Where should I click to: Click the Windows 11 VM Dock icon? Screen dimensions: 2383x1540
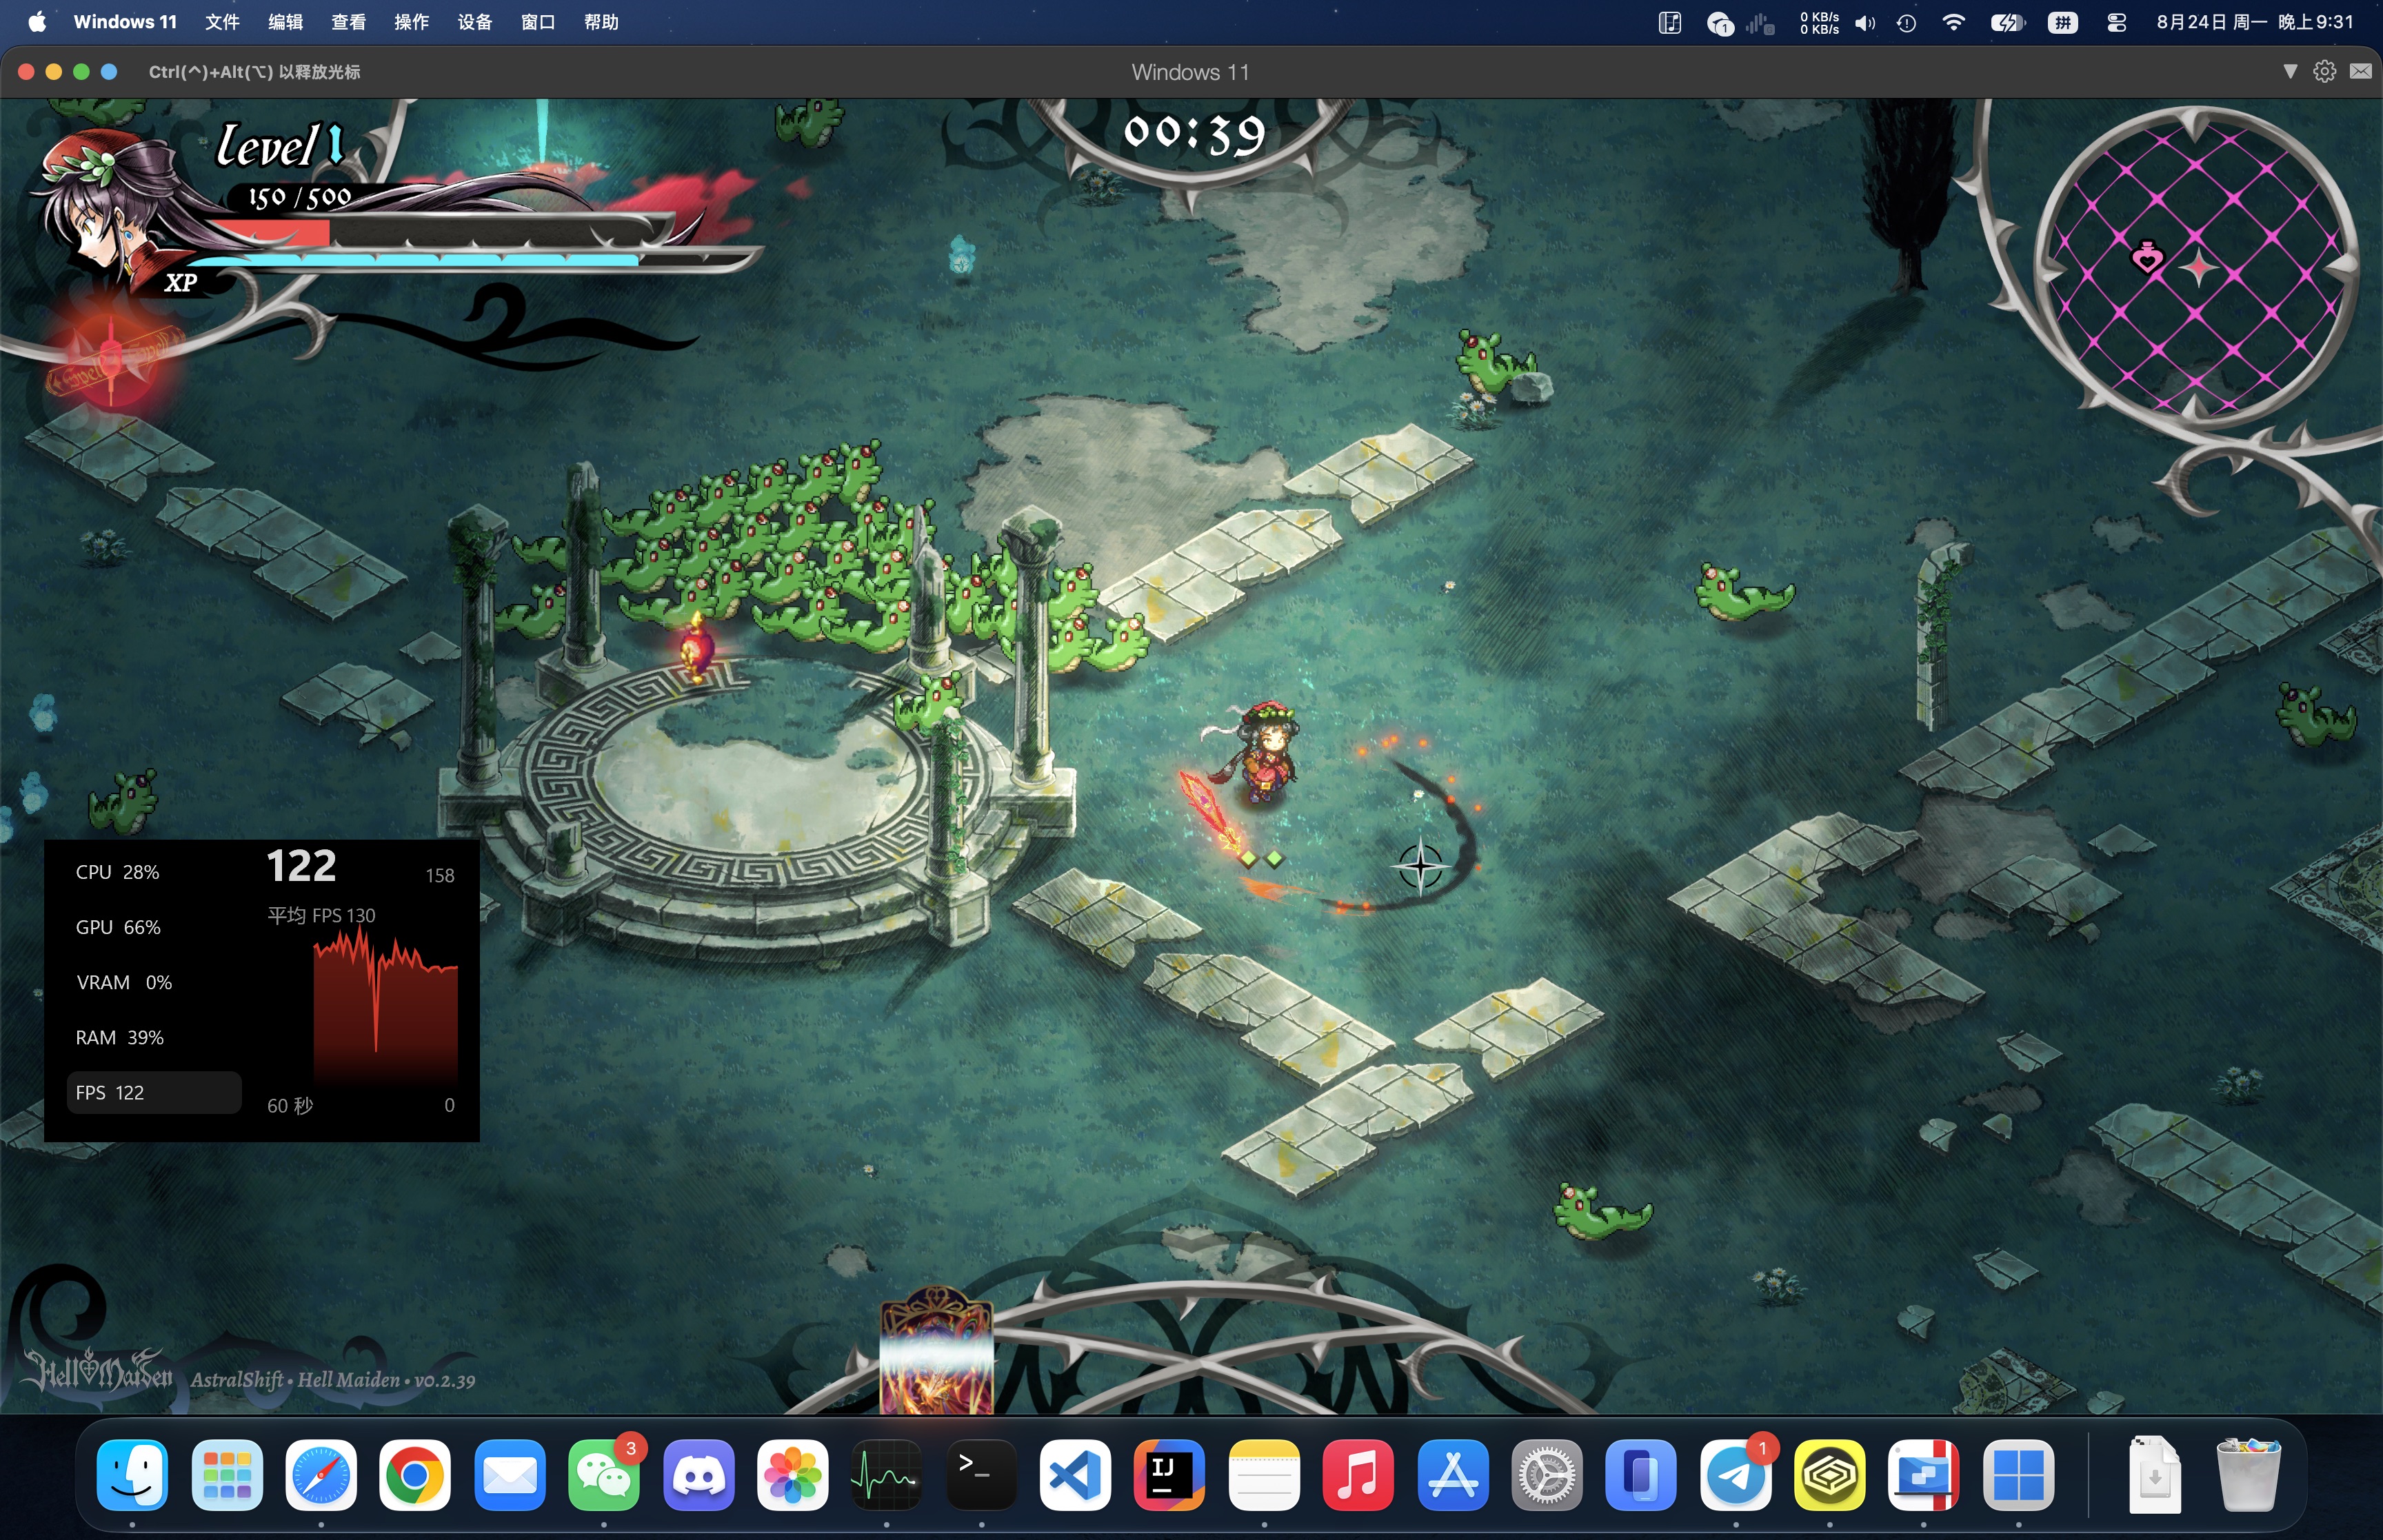[x=2019, y=1474]
